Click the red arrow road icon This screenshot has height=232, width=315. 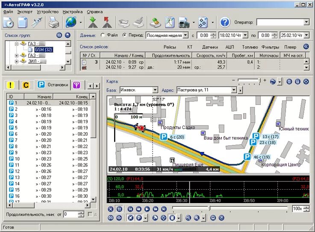point(107,22)
